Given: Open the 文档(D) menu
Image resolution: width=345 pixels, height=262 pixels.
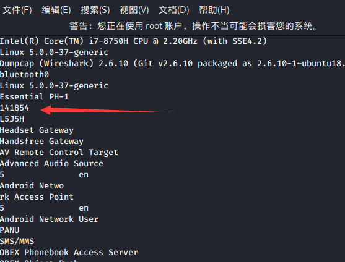Looking at the screenshot, I should point(174,10).
